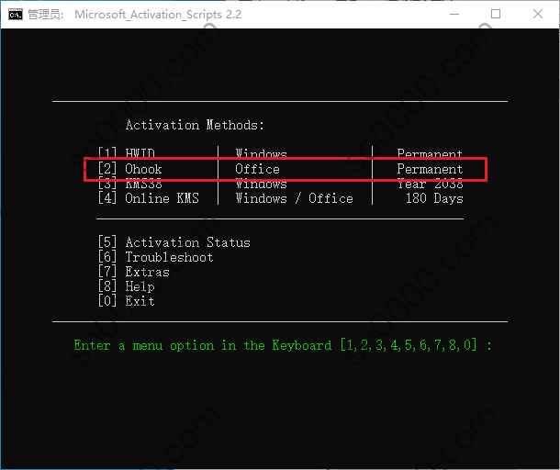Click the Activation Methods heading
This screenshot has height=470, width=560.
pyautogui.click(x=195, y=125)
